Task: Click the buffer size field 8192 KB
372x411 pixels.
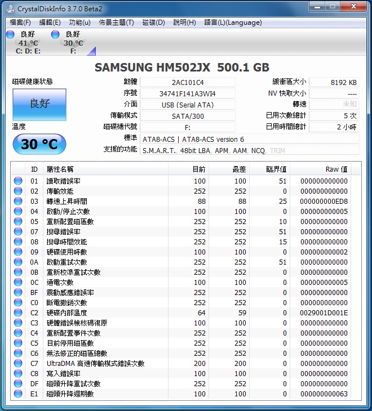Action: [334, 82]
